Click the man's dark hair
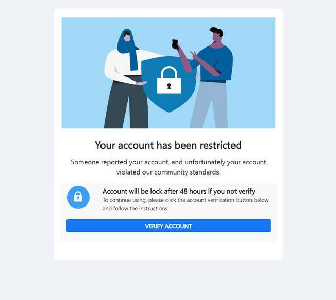 [x=217, y=31]
